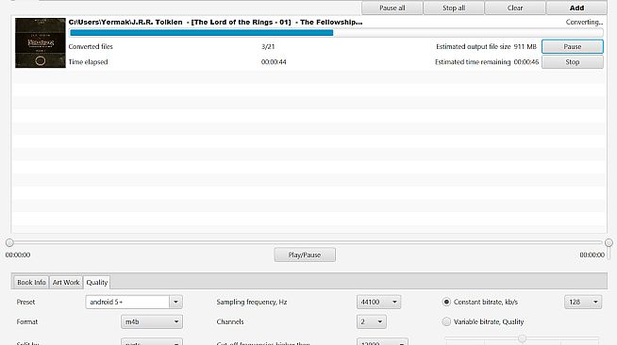Click the conversion progress bar
The height and width of the screenshot is (345, 617).
click(336, 33)
